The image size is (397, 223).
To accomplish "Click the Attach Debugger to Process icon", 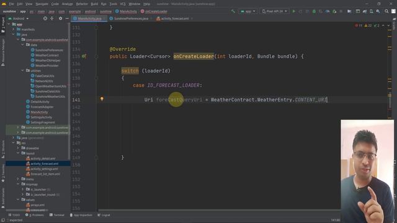I will pyautogui.click(x=334, y=11).
